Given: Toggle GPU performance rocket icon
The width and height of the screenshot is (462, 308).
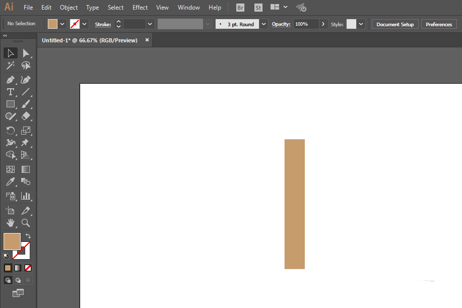Looking at the screenshot, I should point(301,8).
